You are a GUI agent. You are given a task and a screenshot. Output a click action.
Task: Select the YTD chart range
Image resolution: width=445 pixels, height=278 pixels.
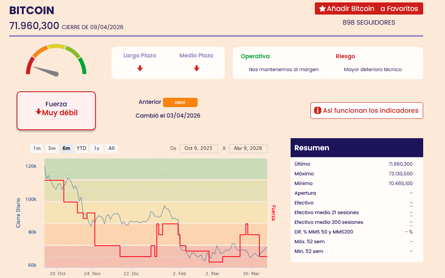click(82, 148)
